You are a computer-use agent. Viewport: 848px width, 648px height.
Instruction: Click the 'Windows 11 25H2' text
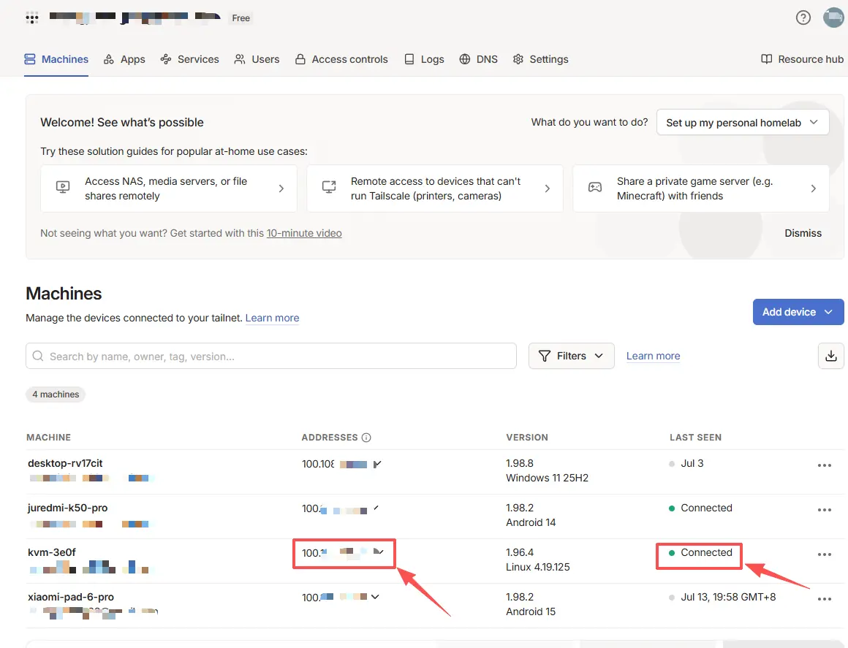548,479
